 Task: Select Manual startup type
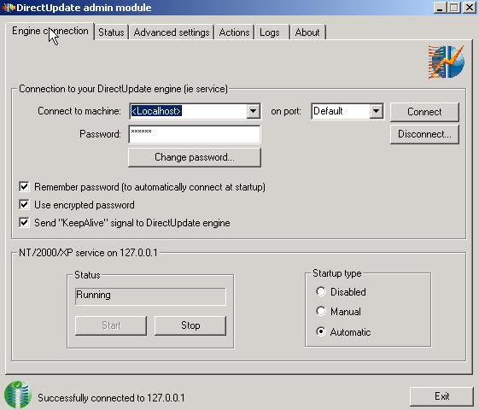(321, 311)
